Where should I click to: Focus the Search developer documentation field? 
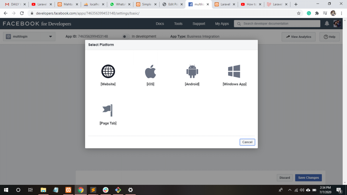pos(277,24)
